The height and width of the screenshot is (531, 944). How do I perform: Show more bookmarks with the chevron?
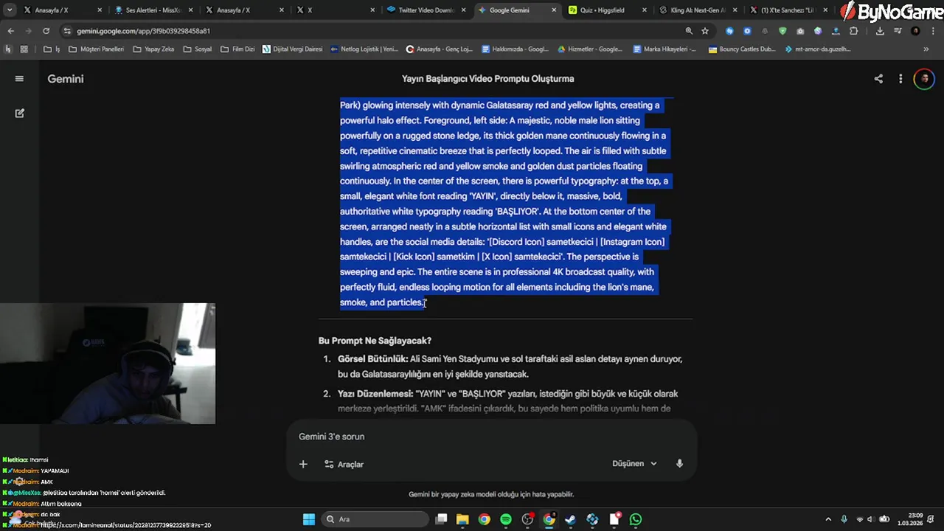[926, 49]
